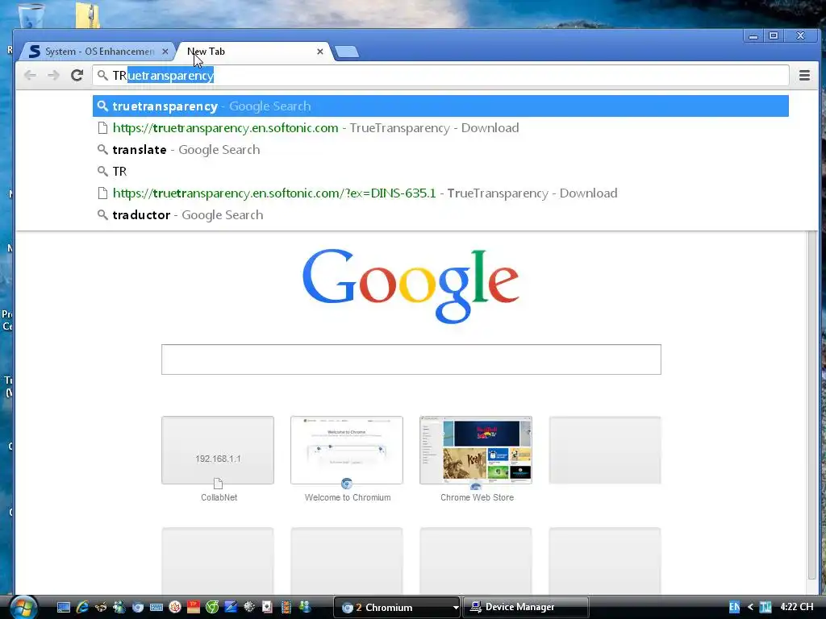Click the gear settings quick launch icon

pyautogui.click(x=249, y=608)
